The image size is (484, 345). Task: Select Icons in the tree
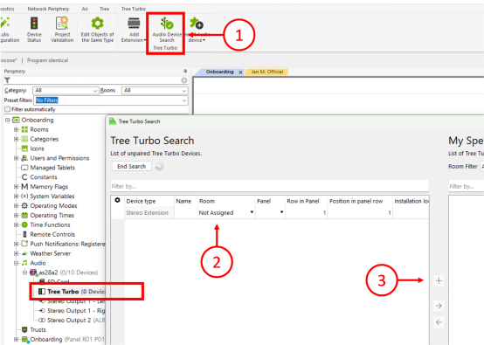[37, 148]
